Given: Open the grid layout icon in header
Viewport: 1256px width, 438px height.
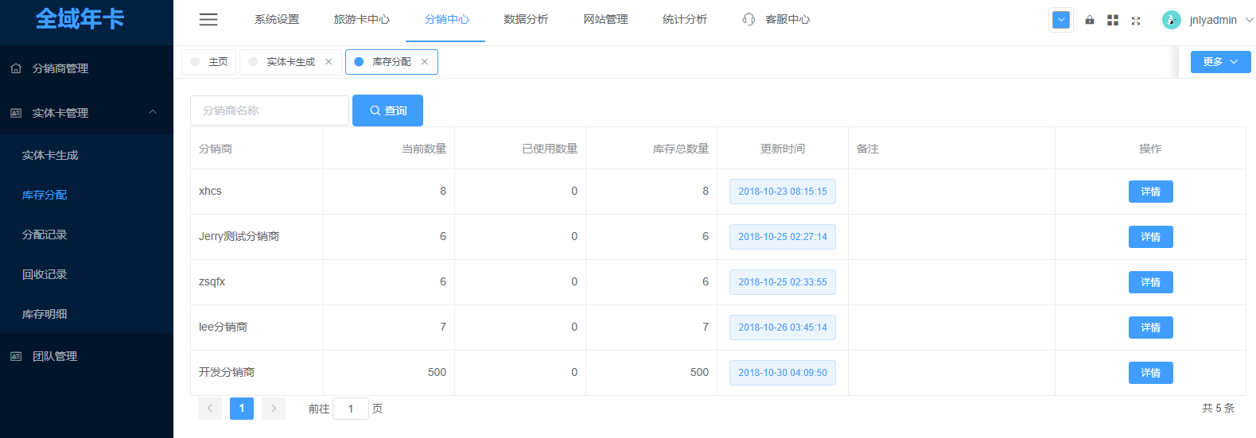Looking at the screenshot, I should coord(1113,20).
